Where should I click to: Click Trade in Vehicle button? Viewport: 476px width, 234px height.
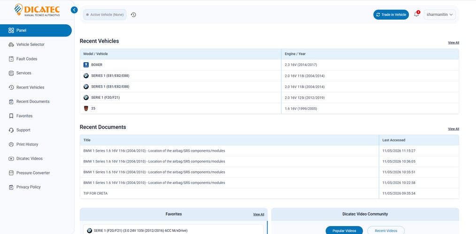[x=391, y=15]
